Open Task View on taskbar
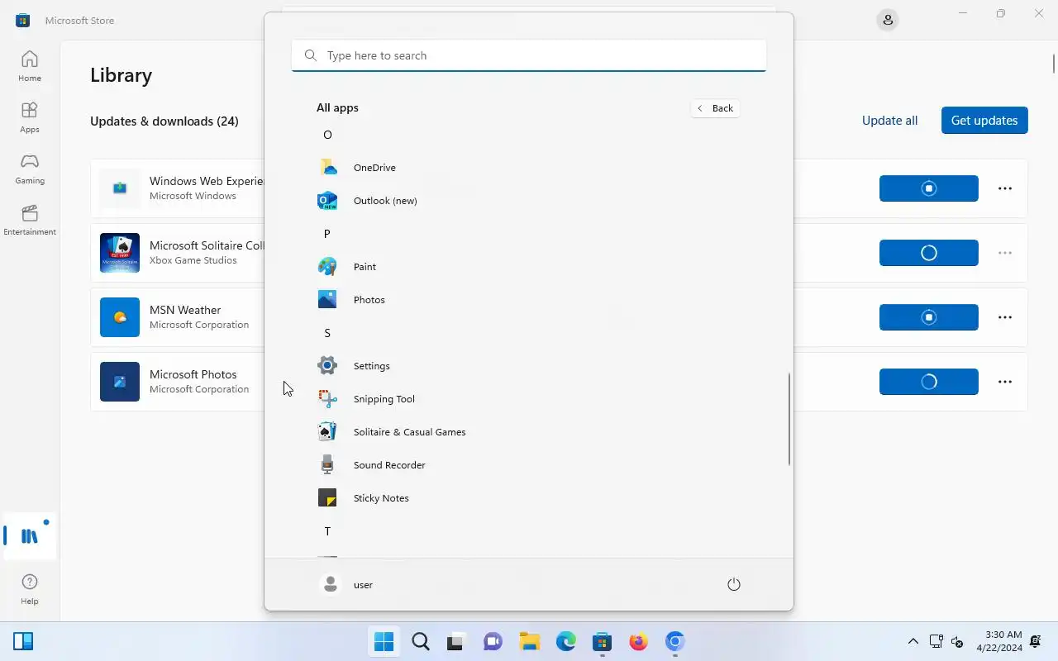Viewport: 1058px width, 661px height. tap(457, 641)
